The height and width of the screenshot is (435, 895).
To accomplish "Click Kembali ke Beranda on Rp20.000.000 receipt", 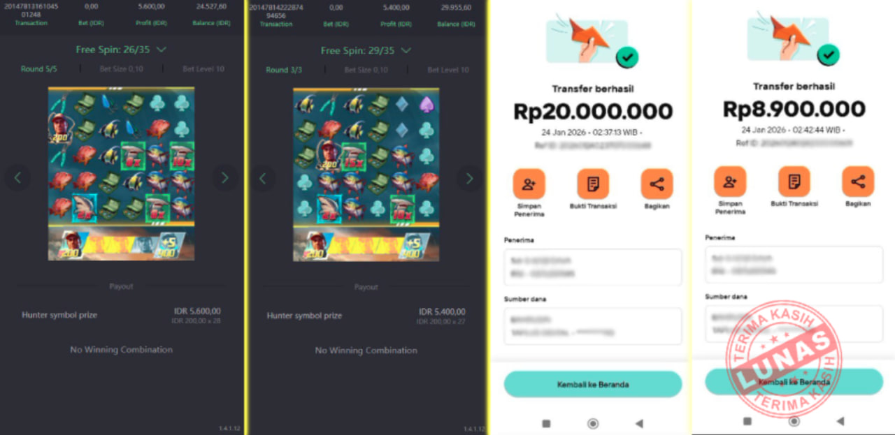I will (x=593, y=384).
